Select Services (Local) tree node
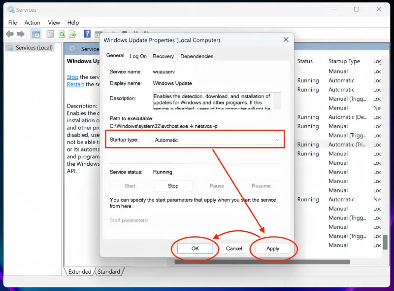This screenshot has height=291, width=394. (x=30, y=47)
